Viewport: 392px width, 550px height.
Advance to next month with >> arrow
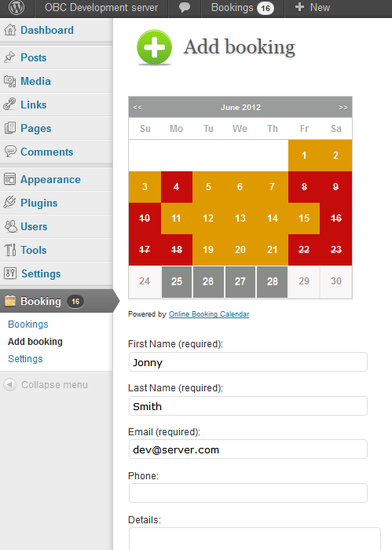click(x=343, y=108)
